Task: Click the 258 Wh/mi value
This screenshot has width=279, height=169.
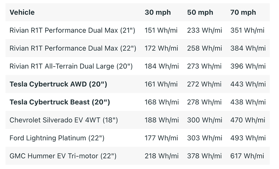Action: coord(205,48)
